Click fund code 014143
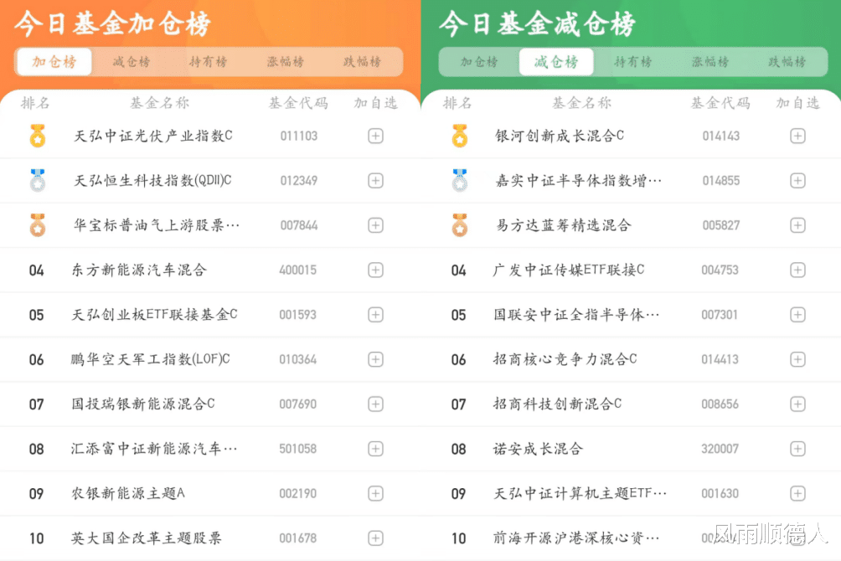Screen dimensions: 841x561 [x=721, y=136]
